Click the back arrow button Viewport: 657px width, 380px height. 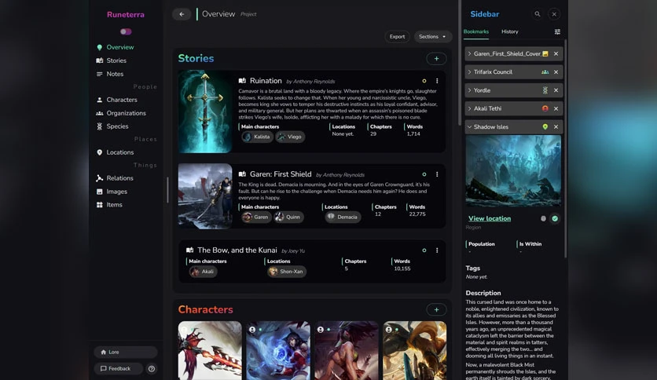point(182,14)
